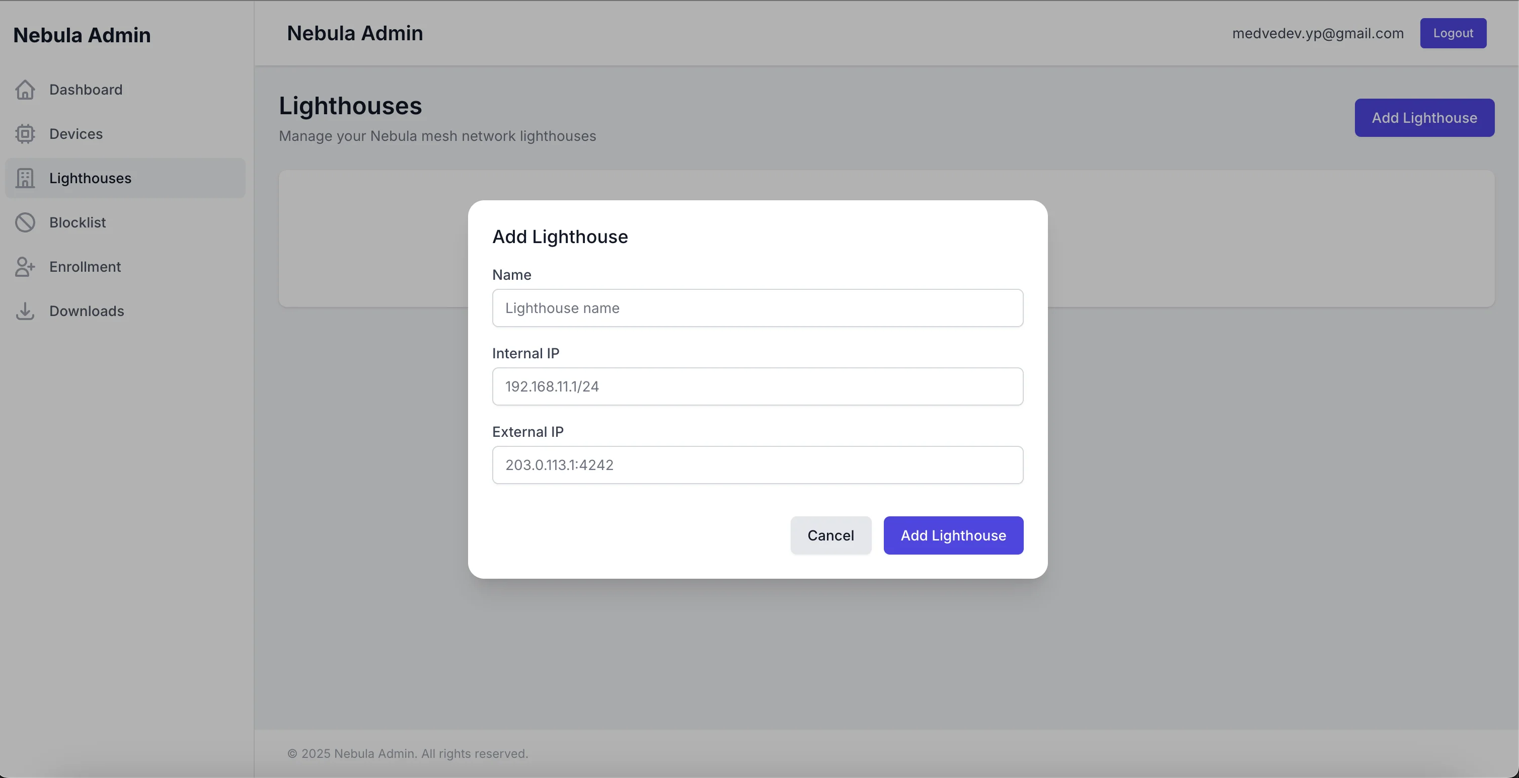Image resolution: width=1519 pixels, height=778 pixels.
Task: Open the Enrollment page
Action: 86,266
